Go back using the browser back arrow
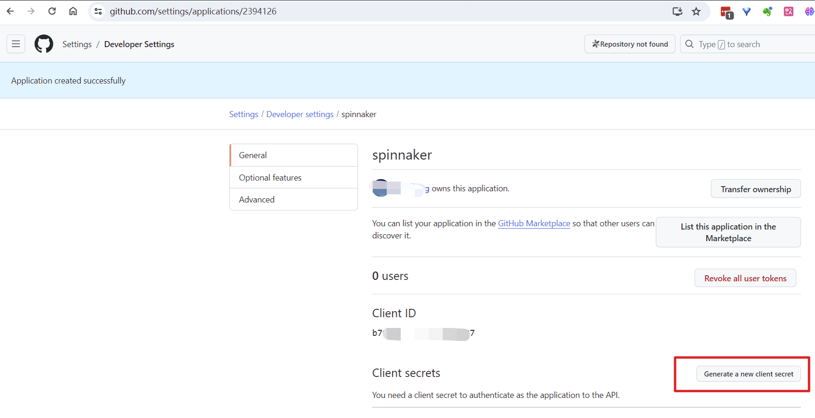This screenshot has width=815, height=418. [x=10, y=11]
